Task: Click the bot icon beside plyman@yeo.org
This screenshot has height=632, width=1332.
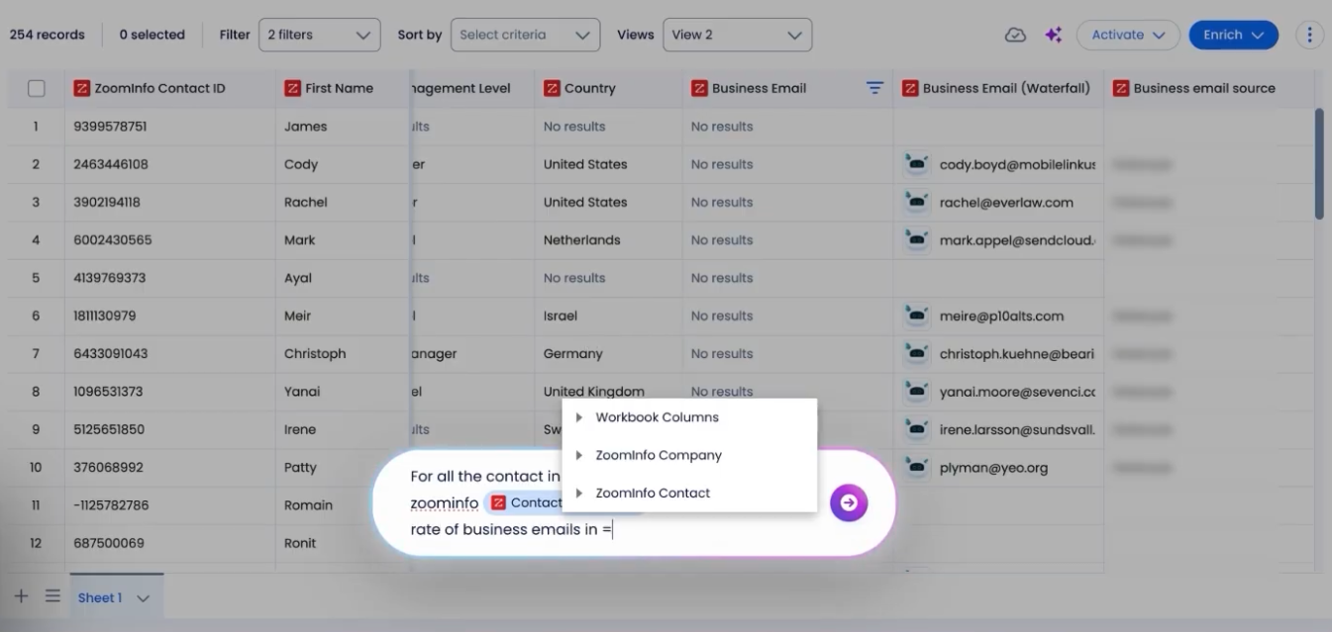Action: tap(917, 467)
